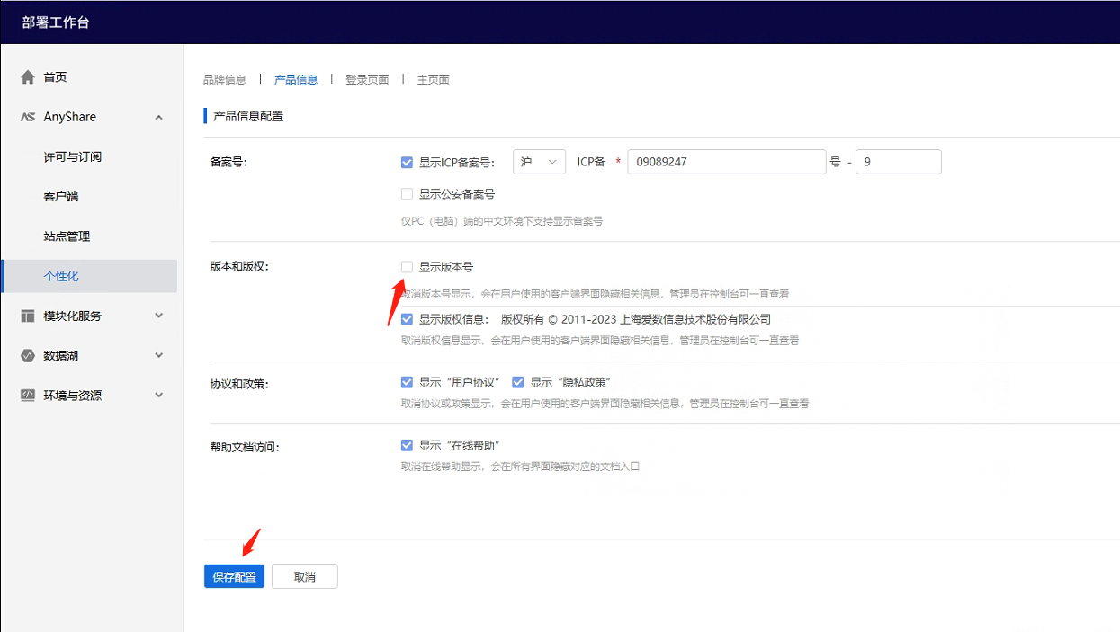Click the AnyShare logo icon in sidebar
Screen dimensions: 1120x632
click(28, 117)
